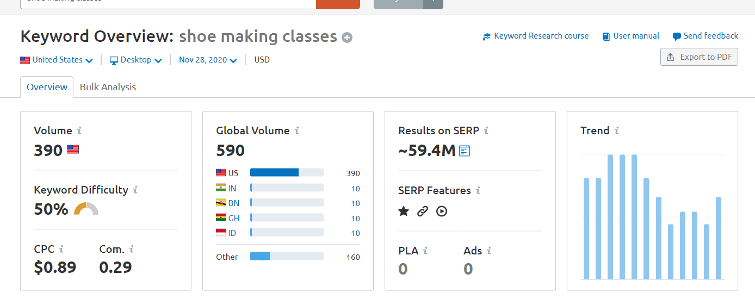Viewport: 755px width, 299px height.
Task: Click the info icon next to PLA
Action: pos(425,251)
